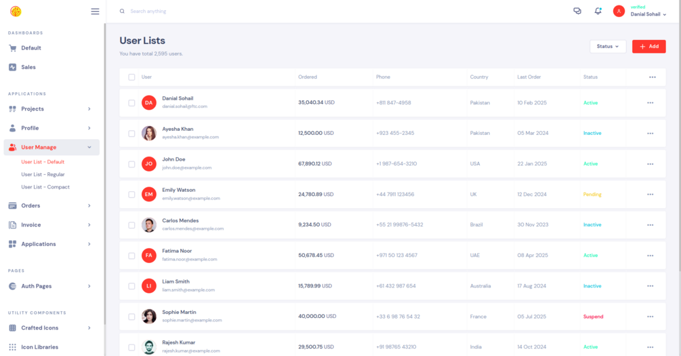Tick the checkbox for Danial Sohail row
This screenshot has height=356, width=681.
131,103
